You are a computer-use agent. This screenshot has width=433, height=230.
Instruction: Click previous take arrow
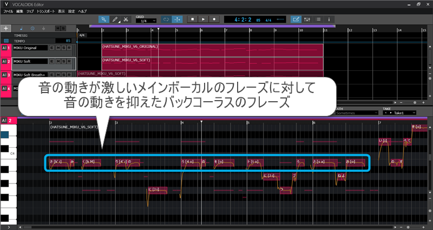(x=385, y=113)
